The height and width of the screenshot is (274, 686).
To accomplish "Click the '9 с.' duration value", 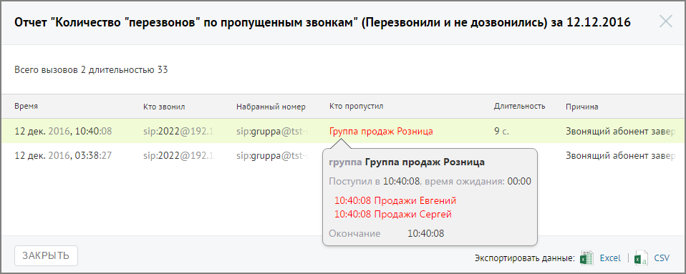I will [x=501, y=131].
